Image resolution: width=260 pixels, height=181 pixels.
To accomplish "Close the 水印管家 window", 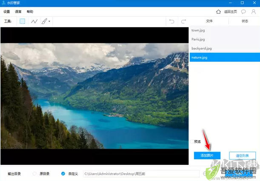I will point(254,3).
